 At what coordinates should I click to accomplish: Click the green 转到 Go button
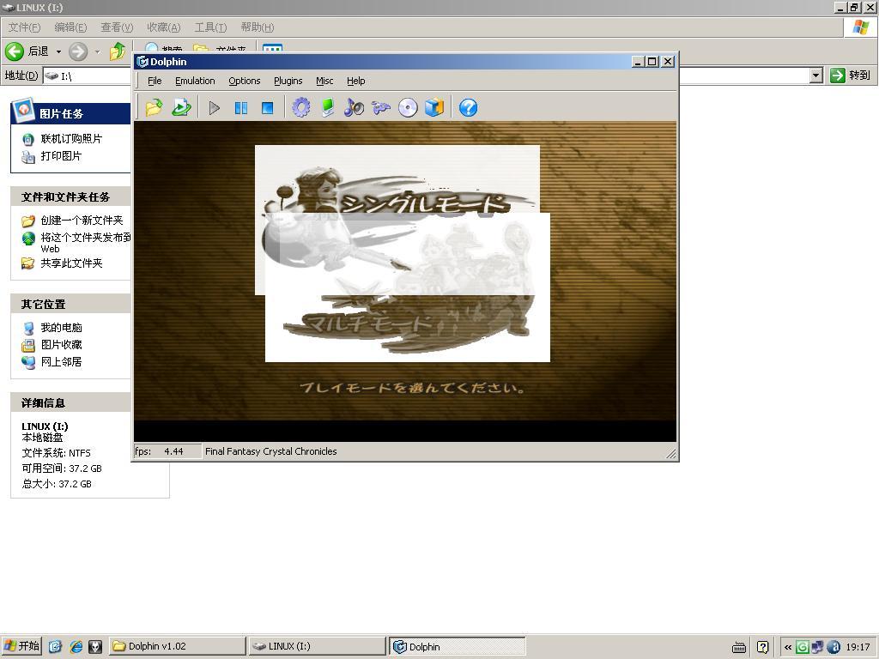click(x=851, y=76)
